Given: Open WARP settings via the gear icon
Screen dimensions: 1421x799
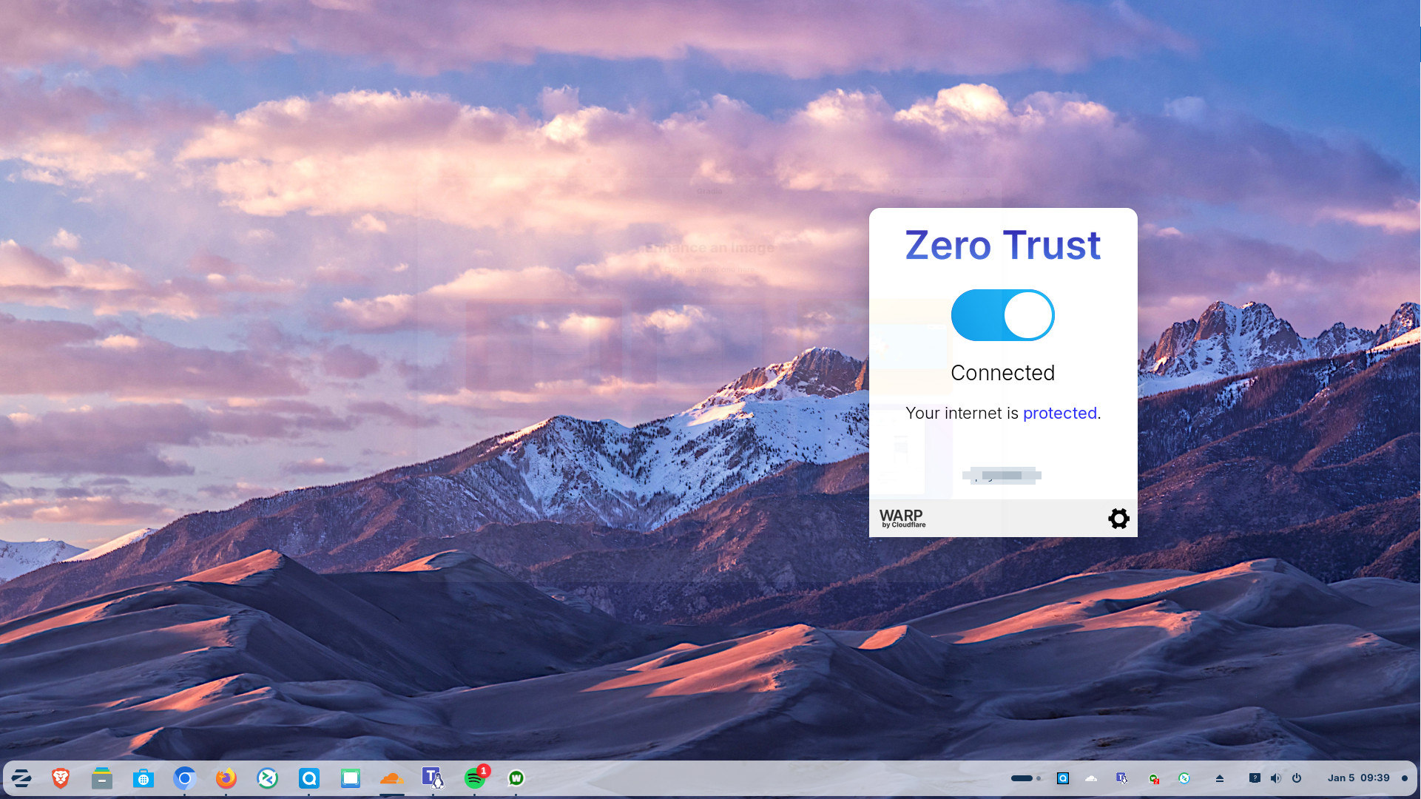Looking at the screenshot, I should click(x=1118, y=518).
